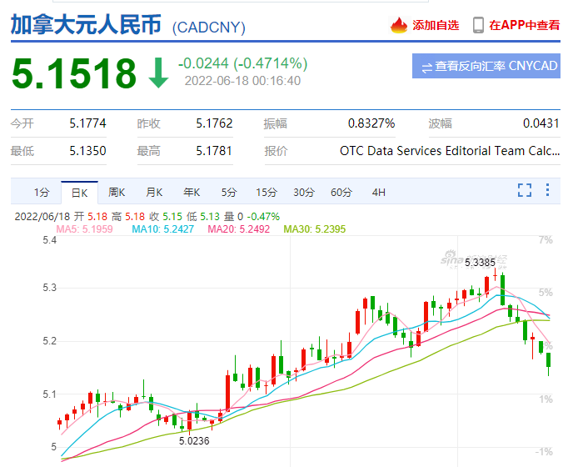This screenshot has width=573, height=467.
Task: Select the 日K chart tab
Action: point(79,193)
